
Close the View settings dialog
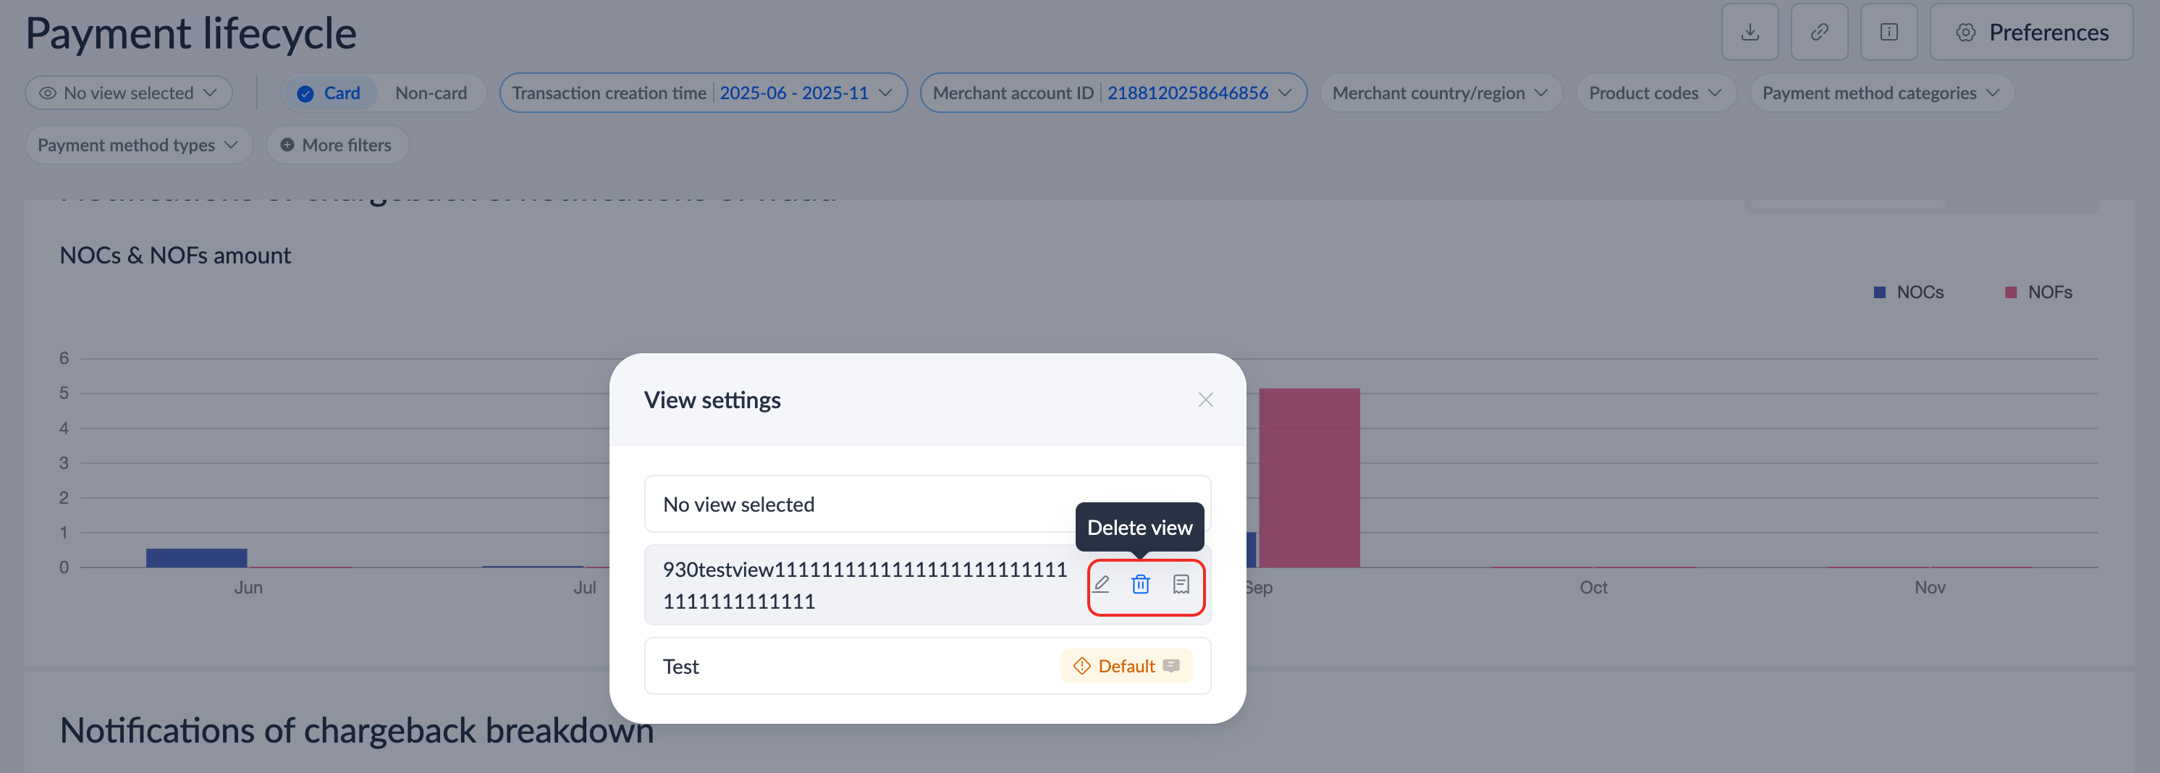coord(1205,400)
